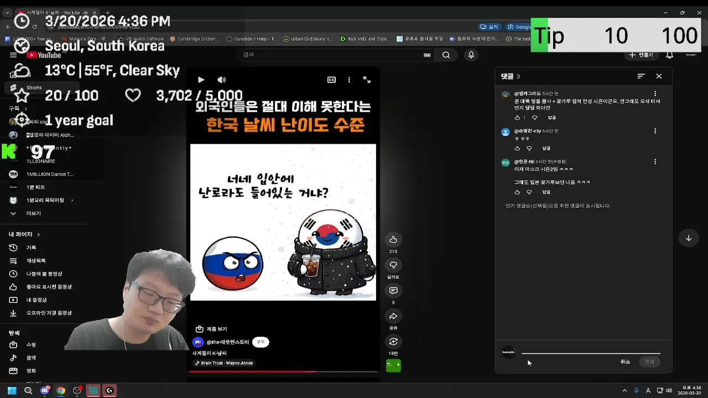Open 제품 보기 product view
708x398 pixels.
click(x=211, y=329)
